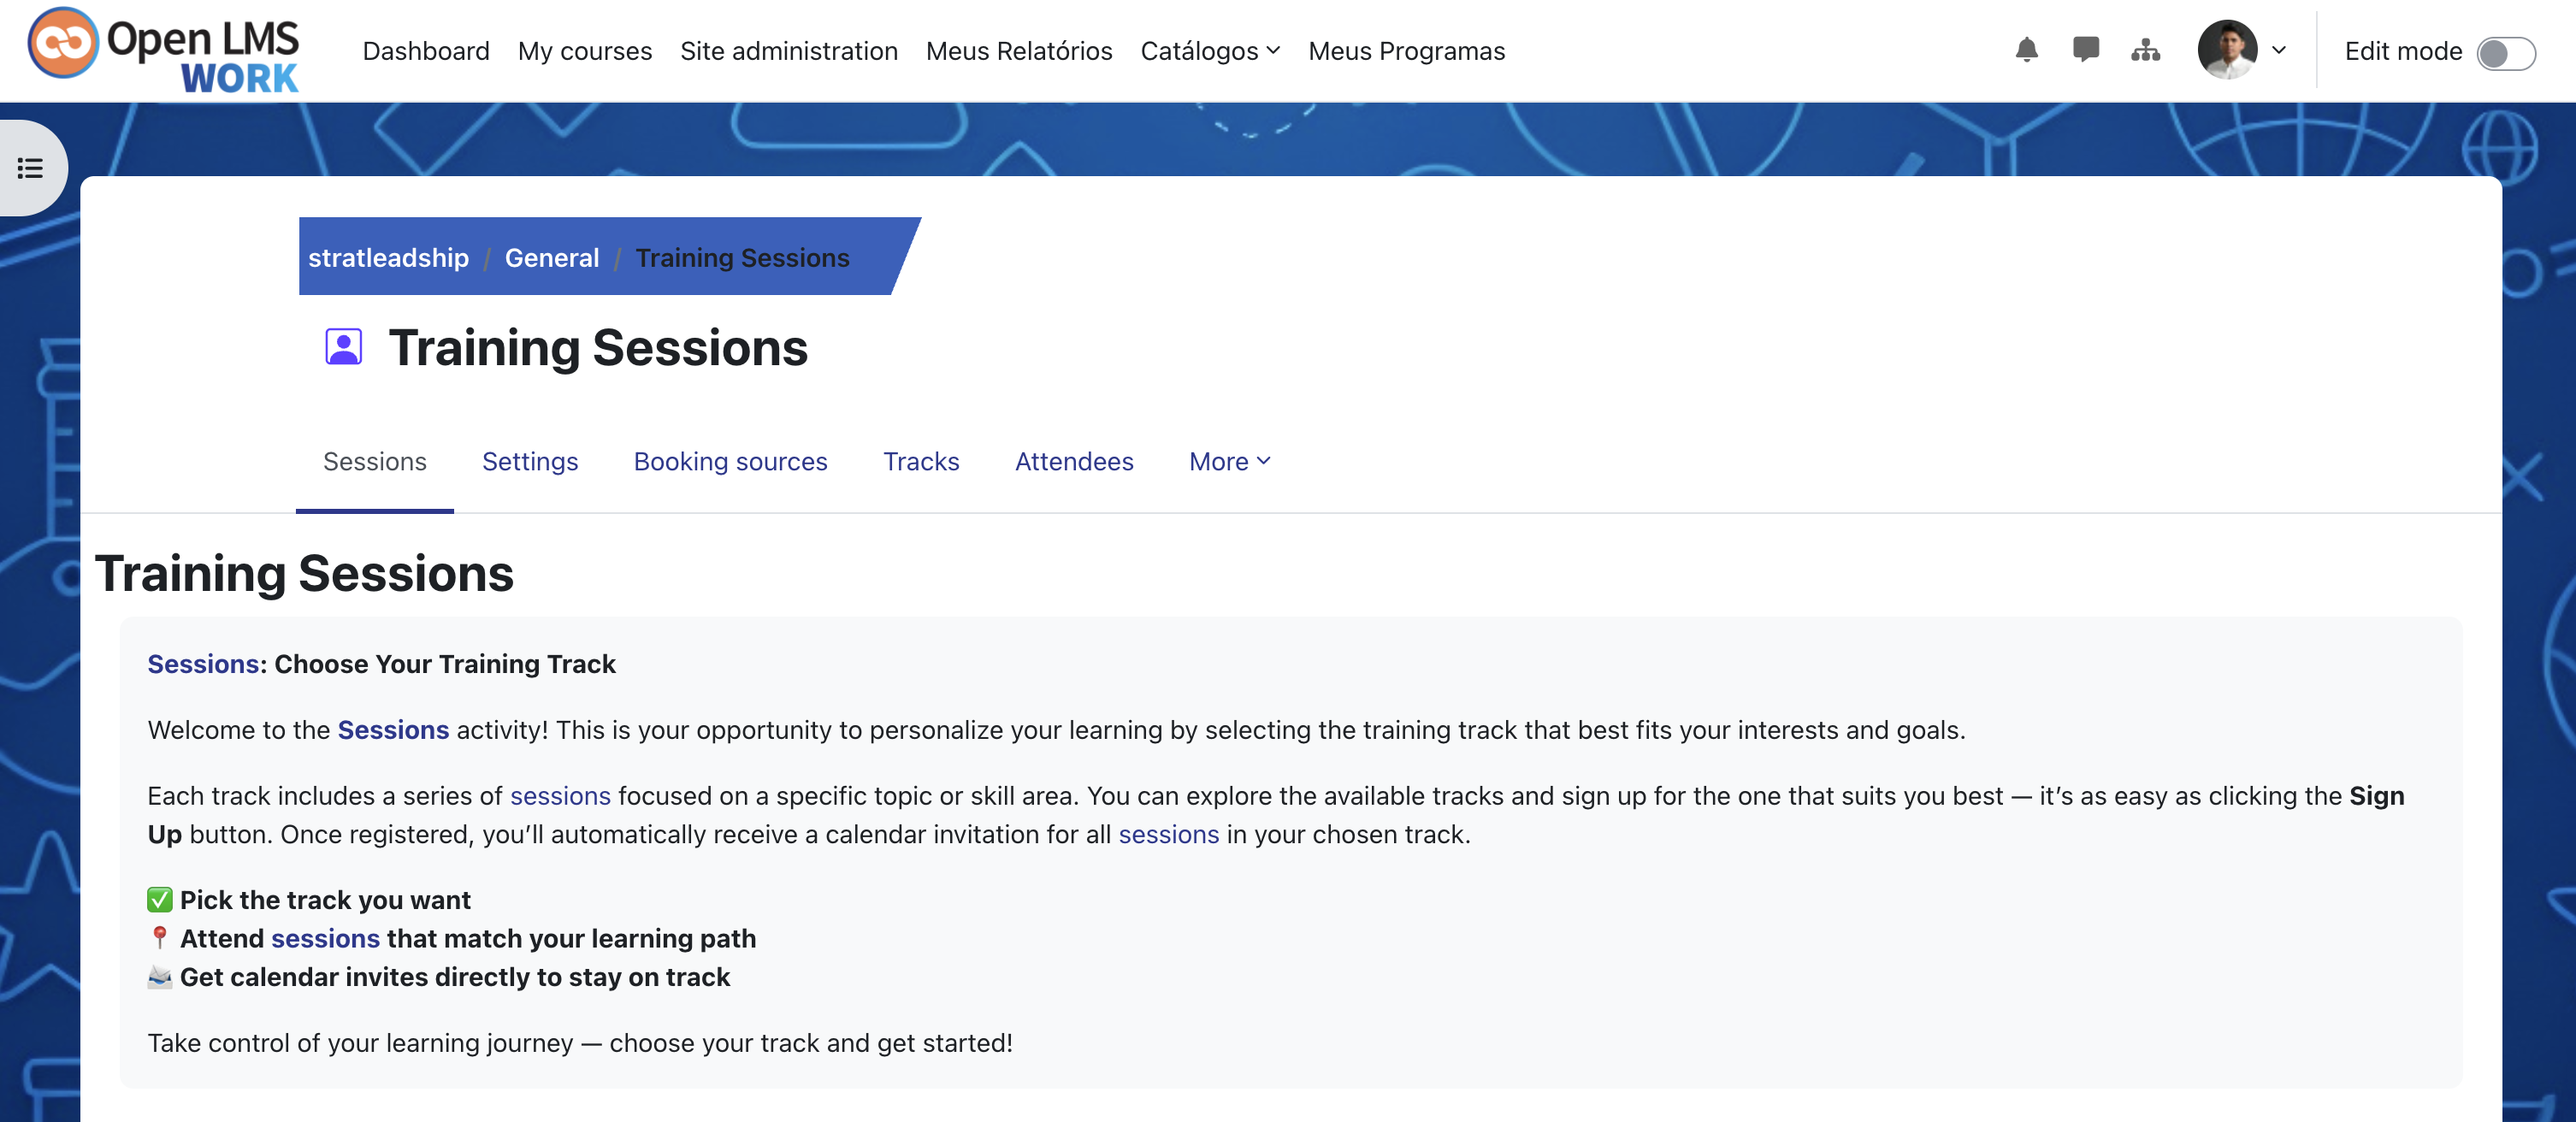Click the Open LMS Work logo

pos(163,50)
